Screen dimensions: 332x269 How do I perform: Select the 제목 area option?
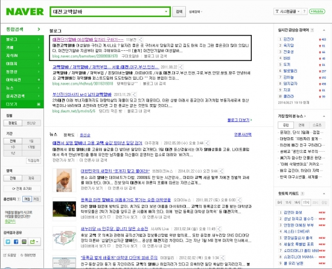click(x=31, y=178)
